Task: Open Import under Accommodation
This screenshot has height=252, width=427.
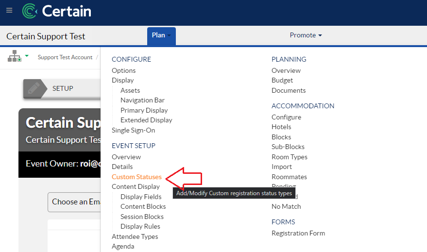Action: coord(282,167)
